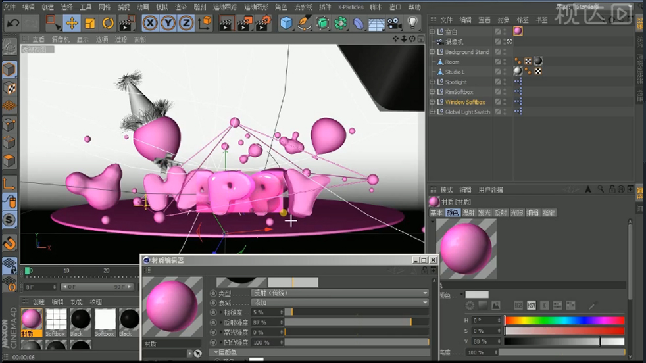Select the Studio L object row
This screenshot has width=646, height=363.
(455, 72)
